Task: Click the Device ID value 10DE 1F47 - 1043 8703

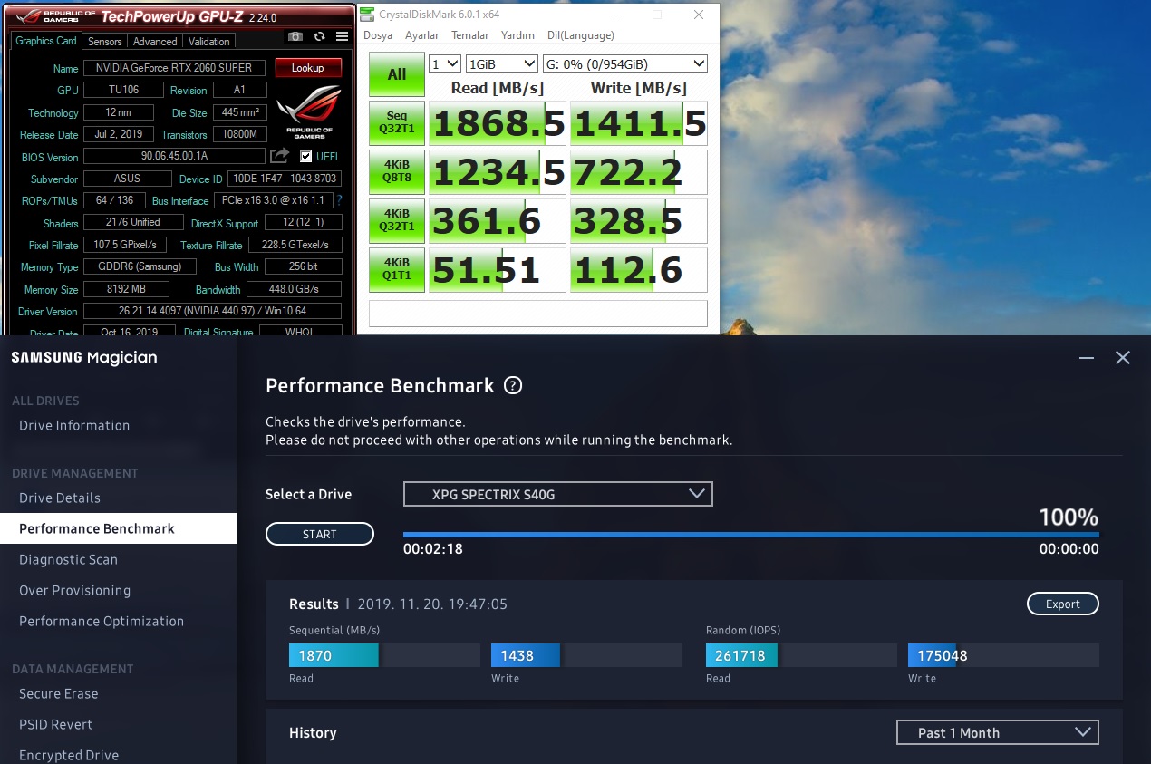Action: point(285,179)
